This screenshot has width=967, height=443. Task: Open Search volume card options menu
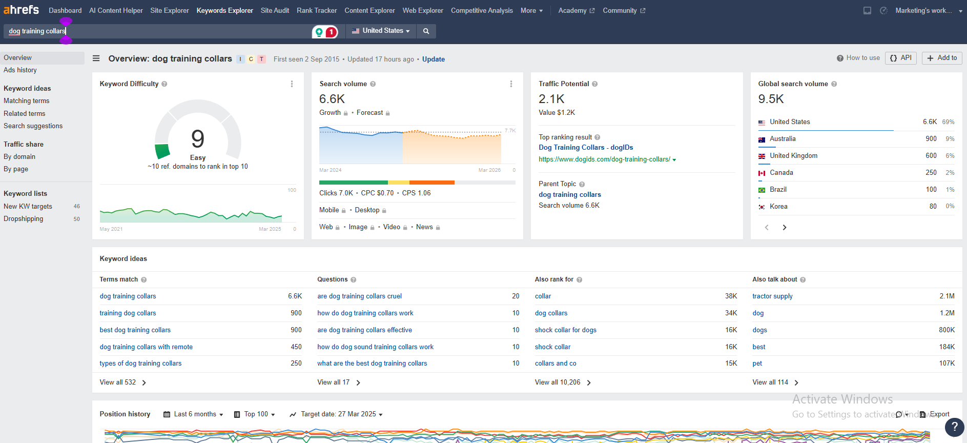coord(511,84)
